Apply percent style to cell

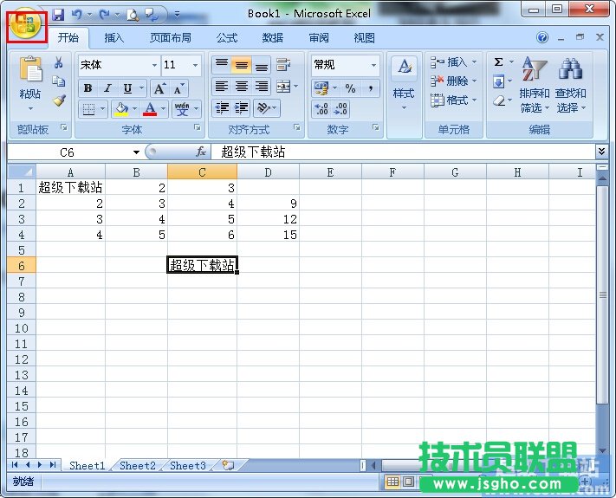pyautogui.click(x=350, y=88)
